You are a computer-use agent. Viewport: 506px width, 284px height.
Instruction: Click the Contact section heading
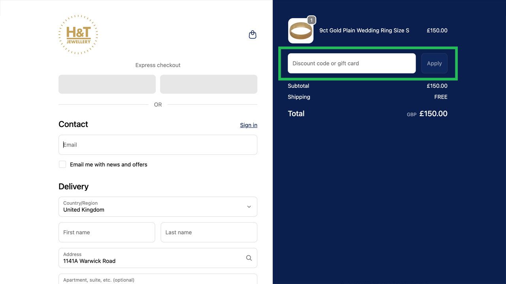73,124
